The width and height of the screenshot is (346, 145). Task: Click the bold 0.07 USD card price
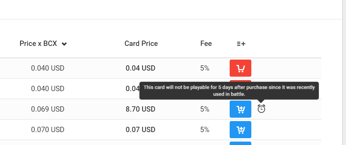[140, 129]
